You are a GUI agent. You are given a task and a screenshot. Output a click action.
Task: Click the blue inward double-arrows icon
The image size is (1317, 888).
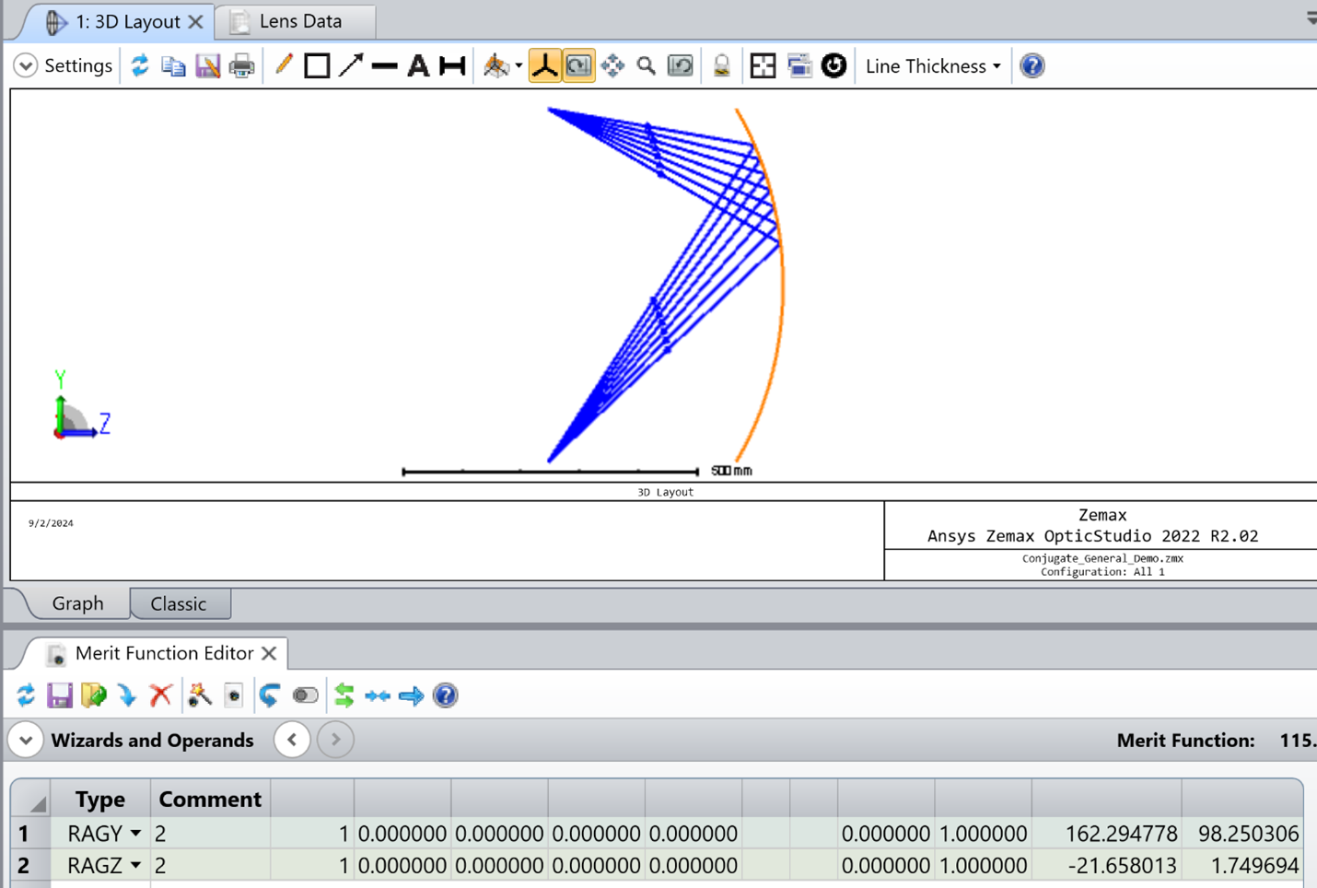[x=378, y=696]
